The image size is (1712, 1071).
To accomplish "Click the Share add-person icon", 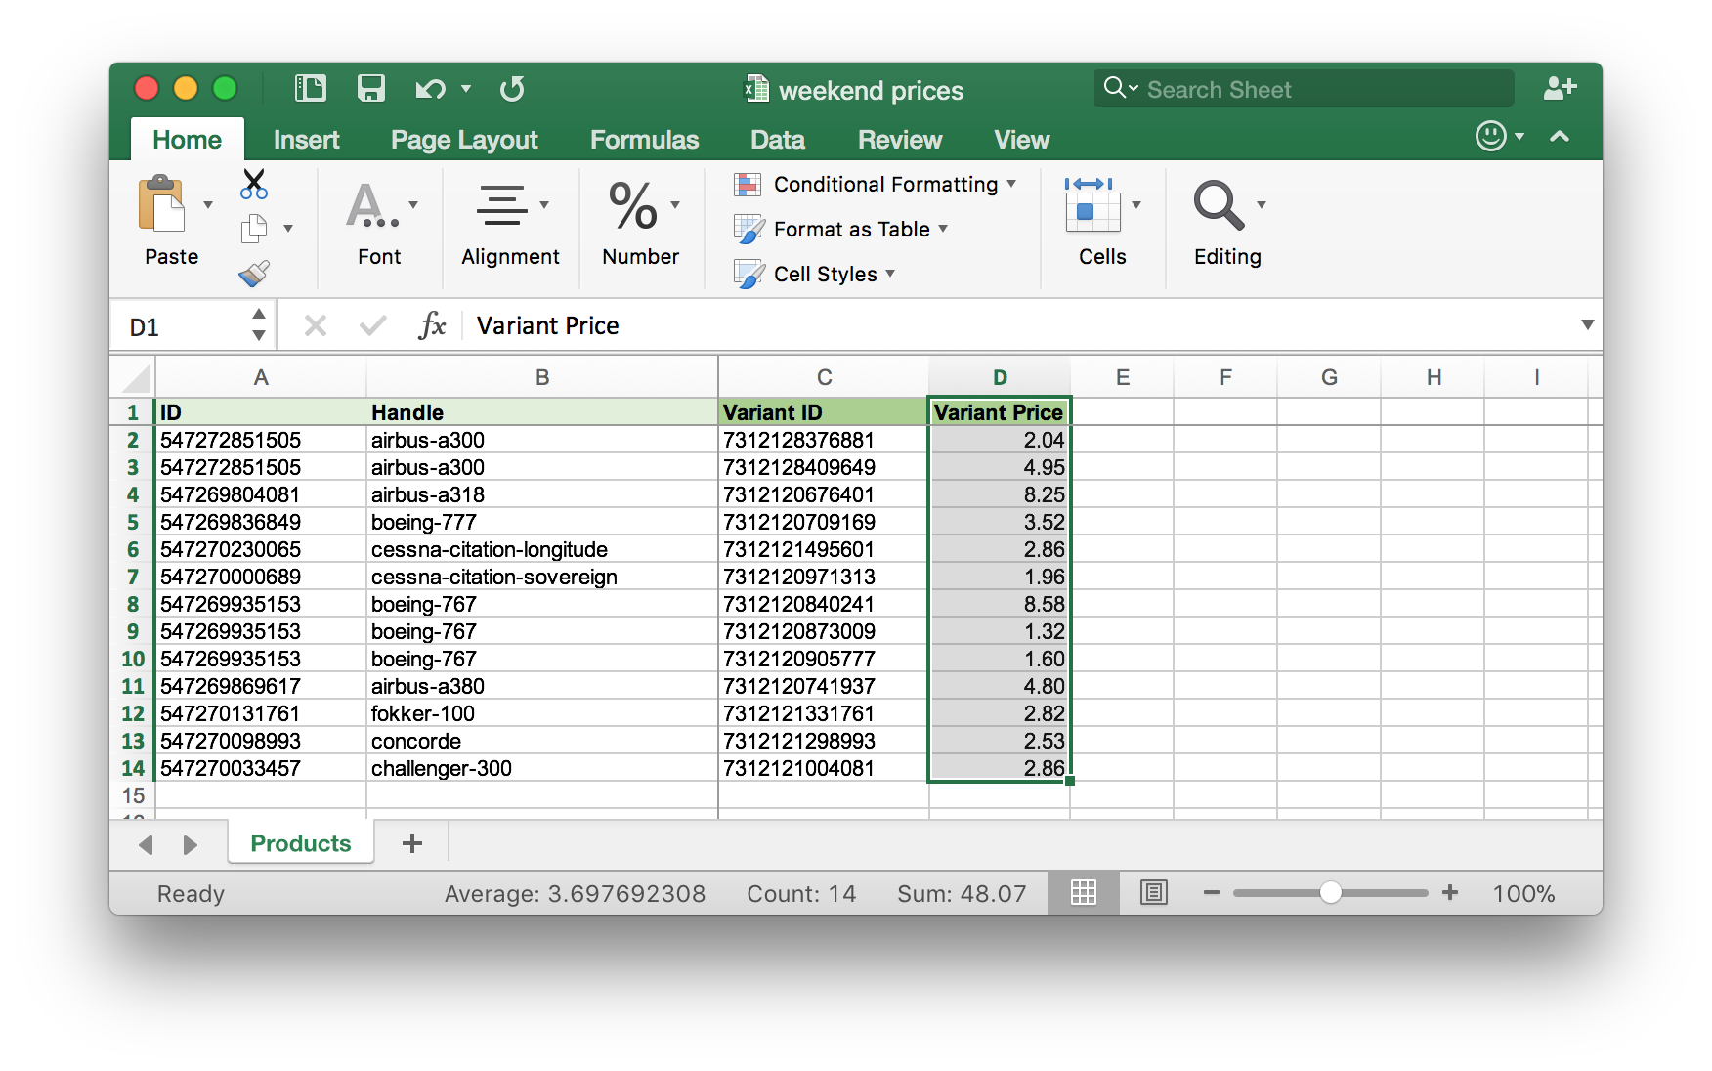I will 1559,88.
